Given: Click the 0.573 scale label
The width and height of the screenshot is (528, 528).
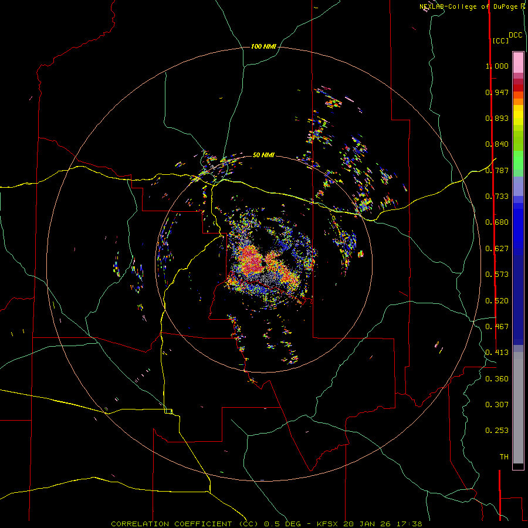Looking at the screenshot, I should pos(497,275).
